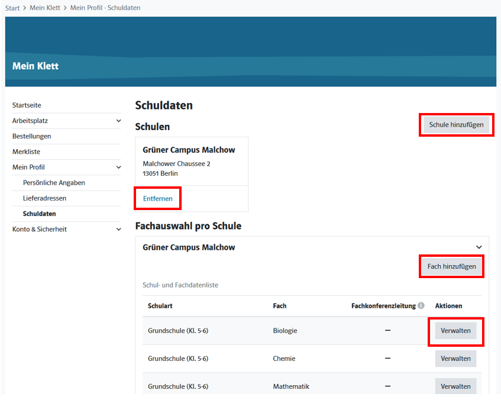
Task: Click the Schulart column header
Action: coord(160,306)
